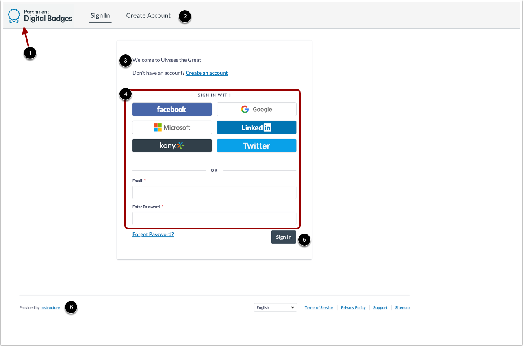View the Privacy Policy
The width and height of the screenshot is (523, 346).
click(x=353, y=307)
